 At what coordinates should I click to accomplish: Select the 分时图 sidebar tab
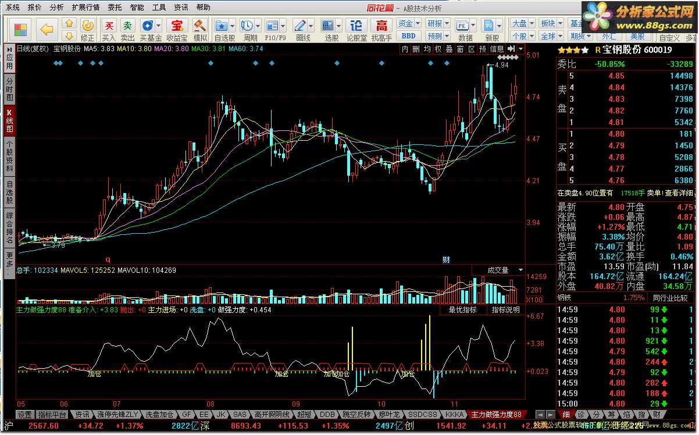[x=9, y=89]
